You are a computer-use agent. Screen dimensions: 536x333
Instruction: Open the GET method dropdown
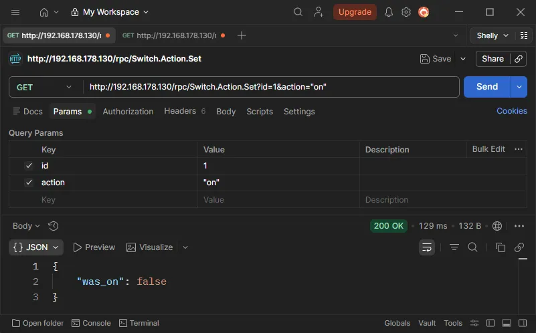point(45,87)
